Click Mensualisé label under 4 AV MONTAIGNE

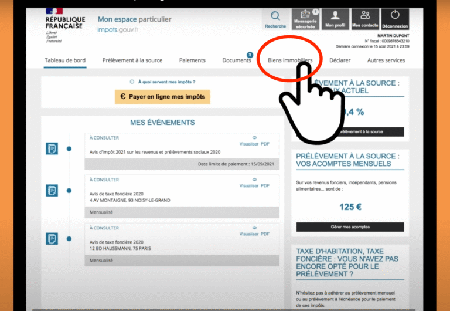click(101, 212)
